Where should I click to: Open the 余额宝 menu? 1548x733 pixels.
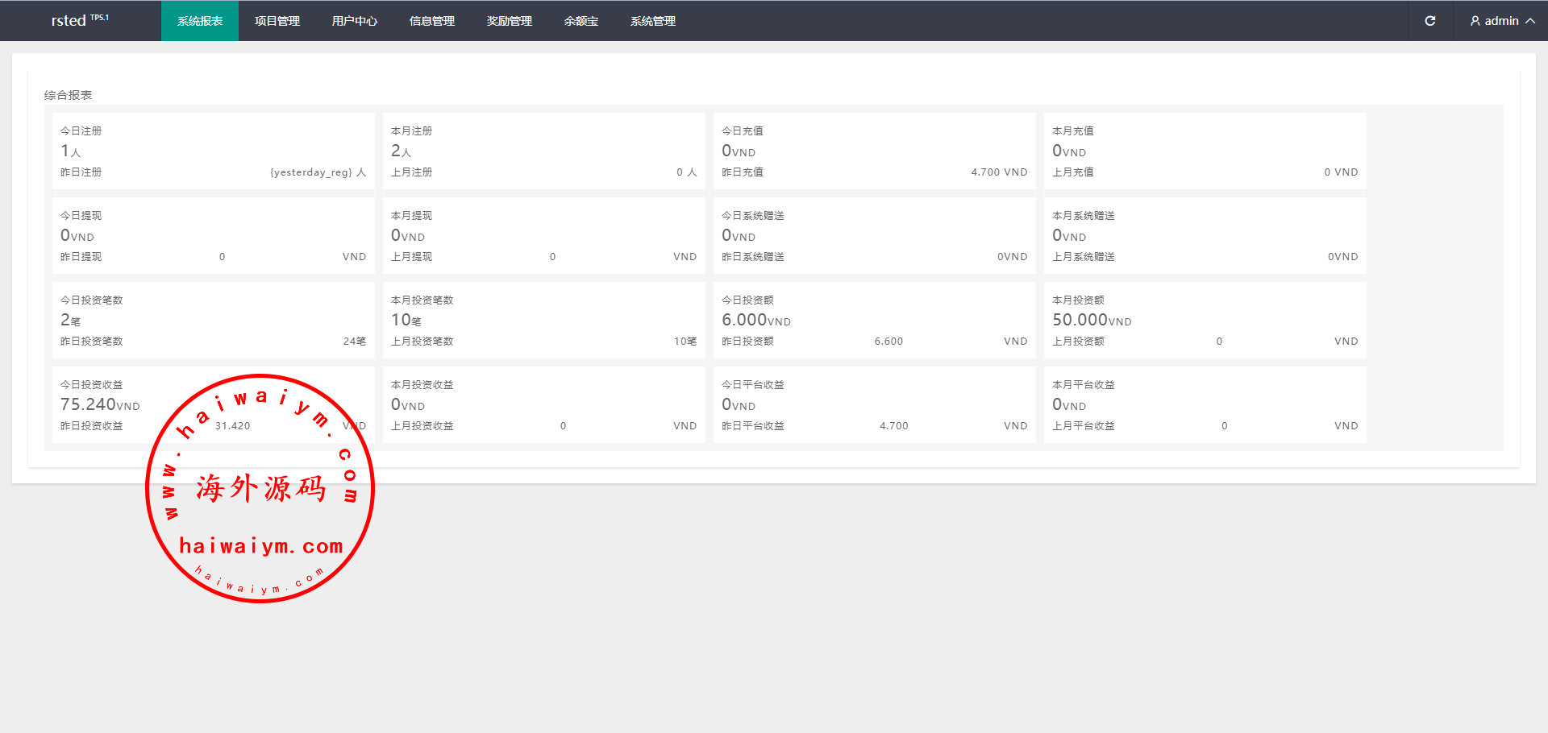click(x=581, y=21)
